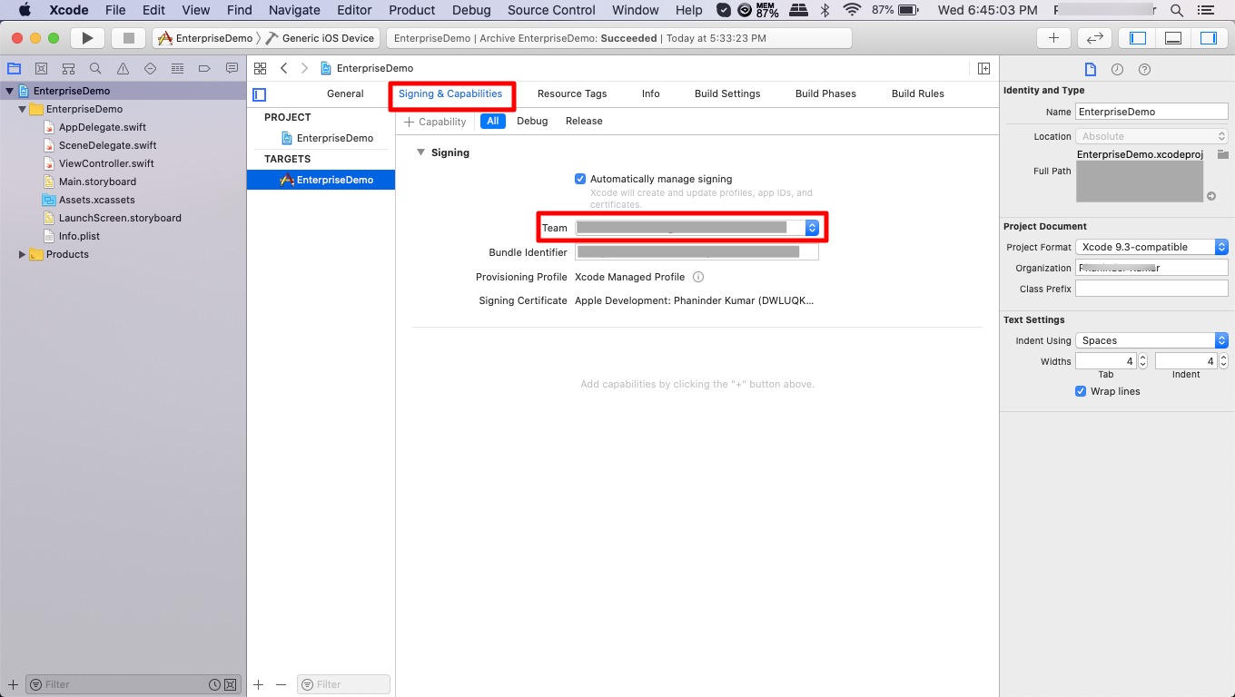The height and width of the screenshot is (697, 1235).
Task: Click the Stop button in the toolbar
Action: (x=129, y=38)
